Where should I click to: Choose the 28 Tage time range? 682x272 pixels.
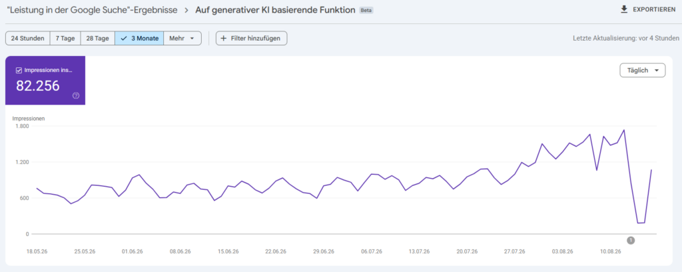click(97, 38)
